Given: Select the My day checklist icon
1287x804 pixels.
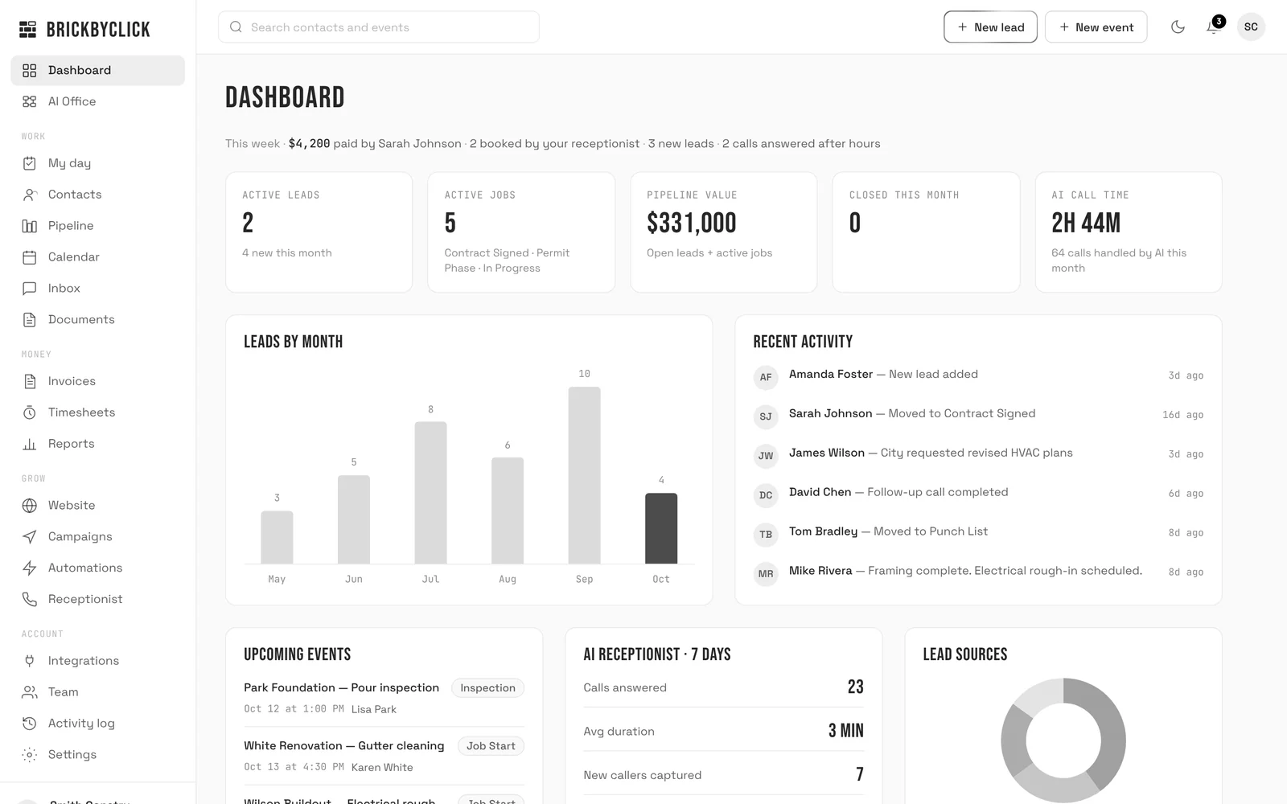Looking at the screenshot, I should tap(30, 163).
